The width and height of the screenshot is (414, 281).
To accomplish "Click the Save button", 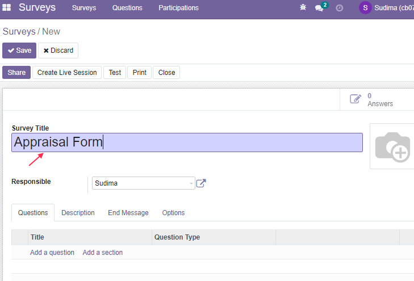I will tap(19, 51).
